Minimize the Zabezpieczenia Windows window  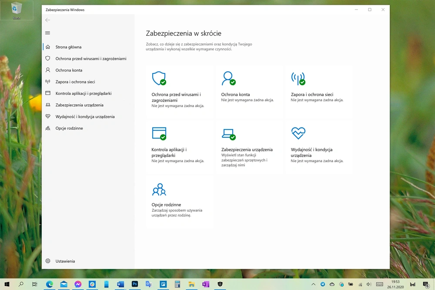coord(357,10)
